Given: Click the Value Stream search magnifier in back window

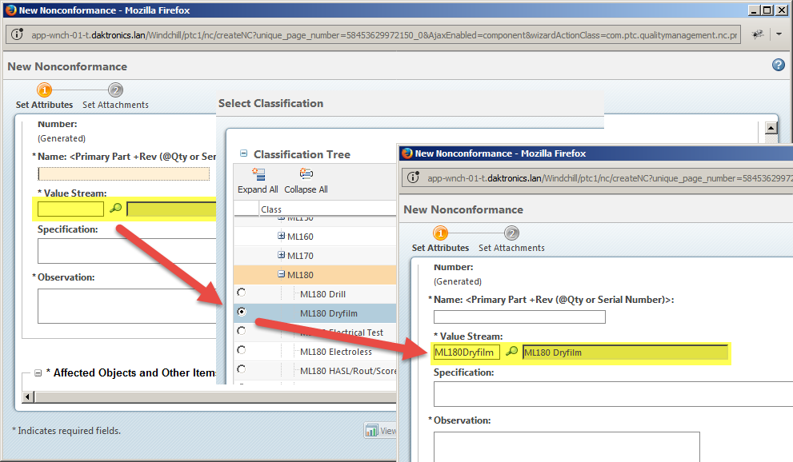Looking at the screenshot, I should click(116, 208).
